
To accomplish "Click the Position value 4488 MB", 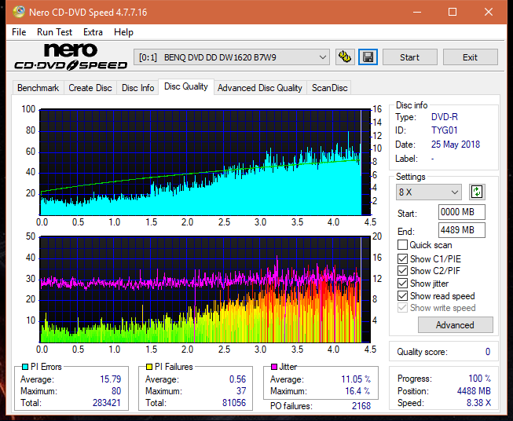I will [474, 391].
